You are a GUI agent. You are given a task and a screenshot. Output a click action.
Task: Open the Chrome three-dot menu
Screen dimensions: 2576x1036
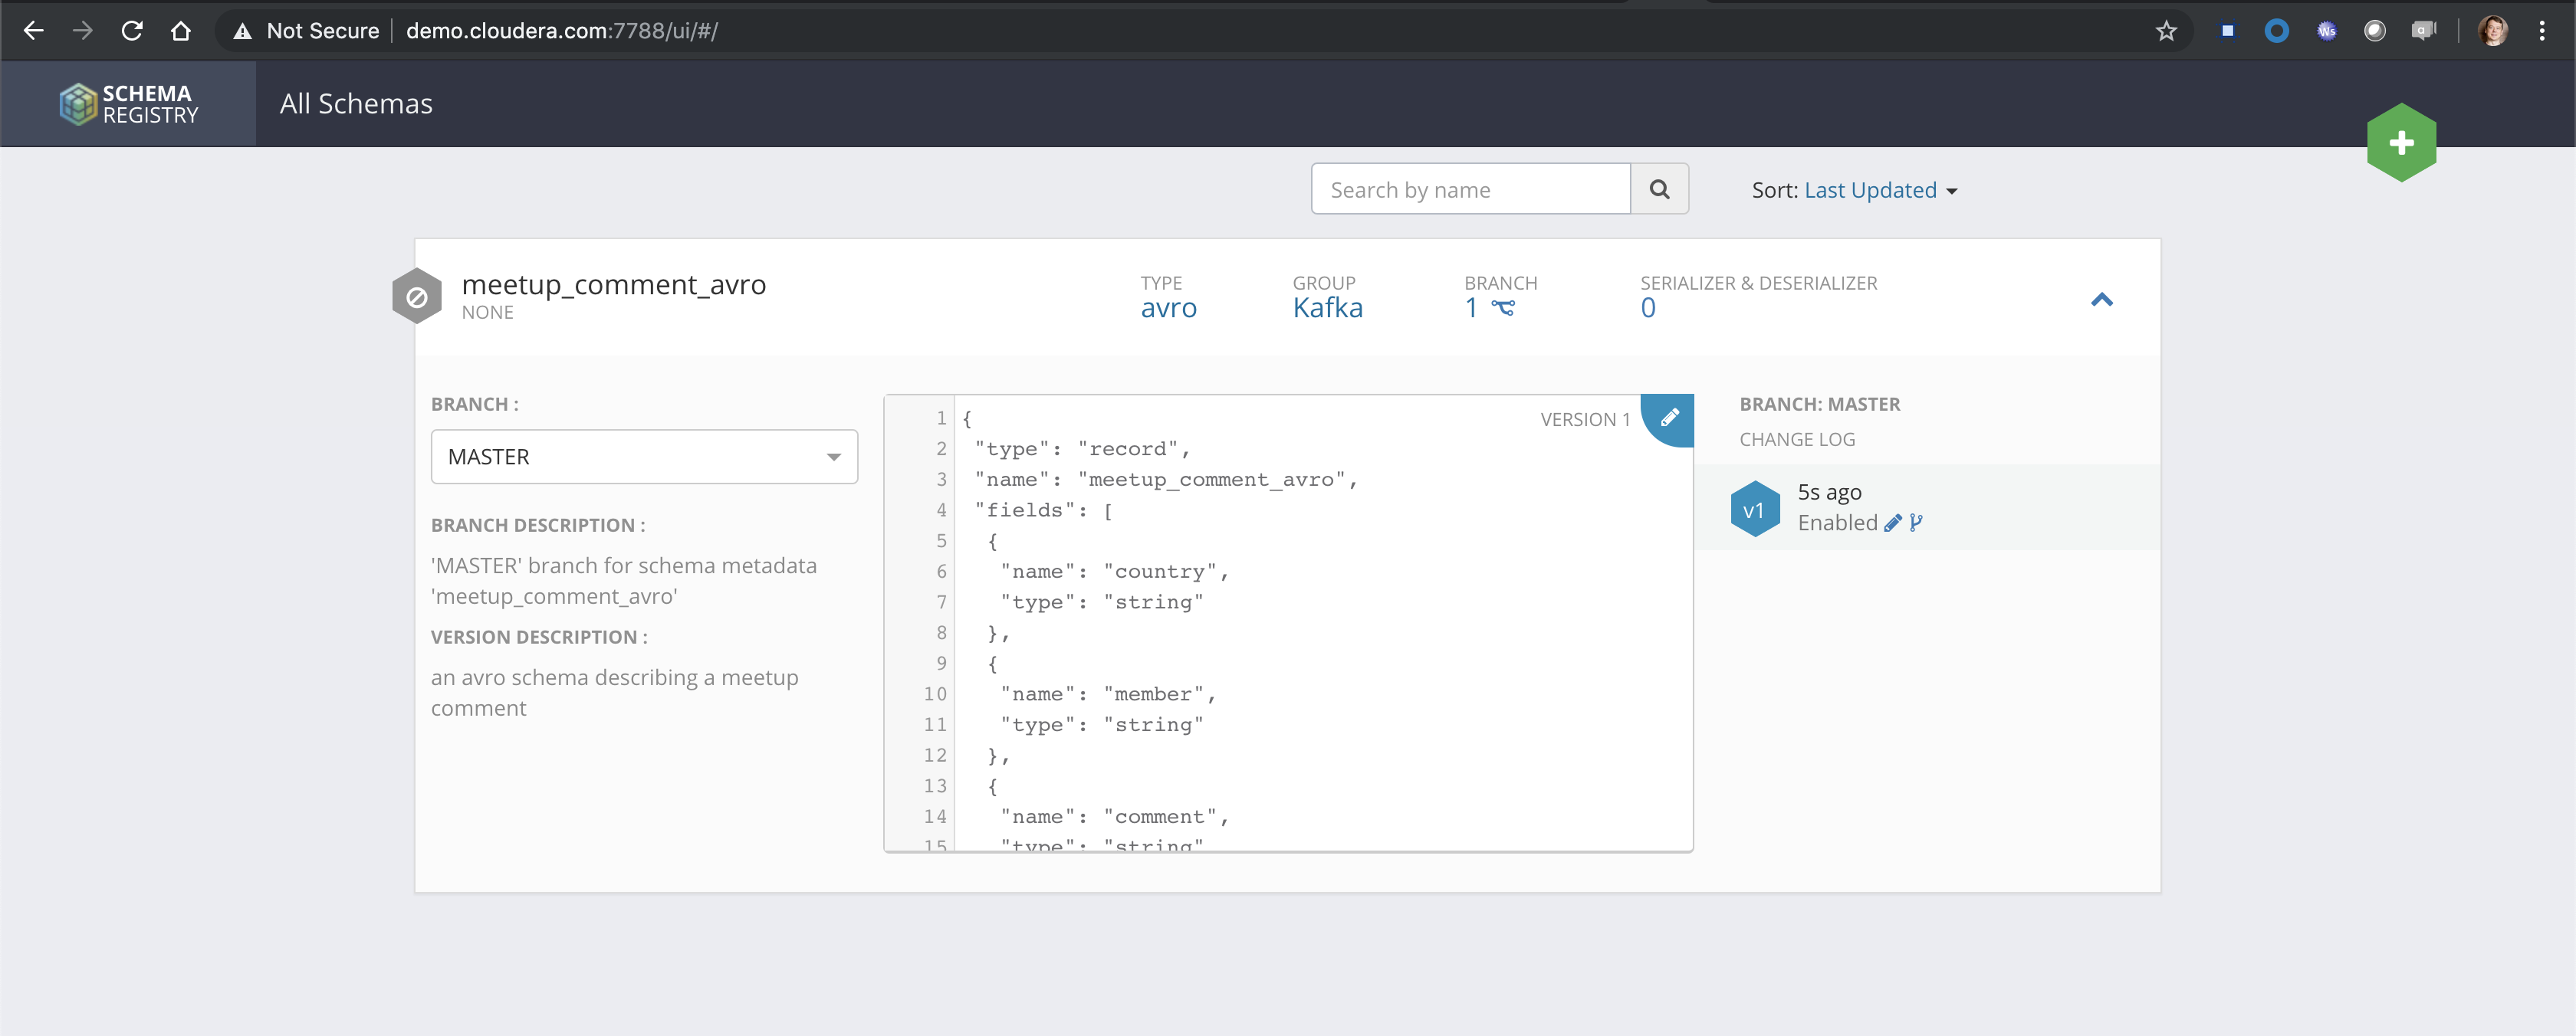pyautogui.click(x=2541, y=31)
